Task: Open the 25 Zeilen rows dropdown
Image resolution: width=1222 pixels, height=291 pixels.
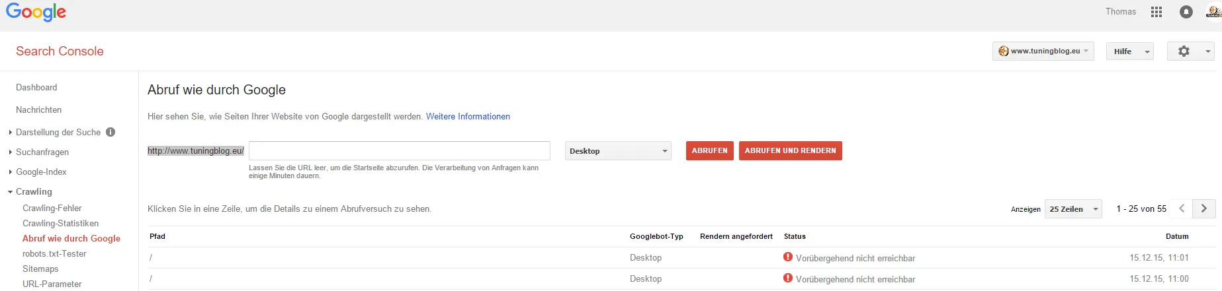Action: pyautogui.click(x=1073, y=209)
